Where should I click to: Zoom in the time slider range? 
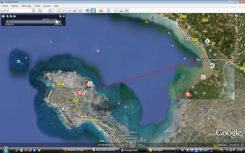point(11,16)
